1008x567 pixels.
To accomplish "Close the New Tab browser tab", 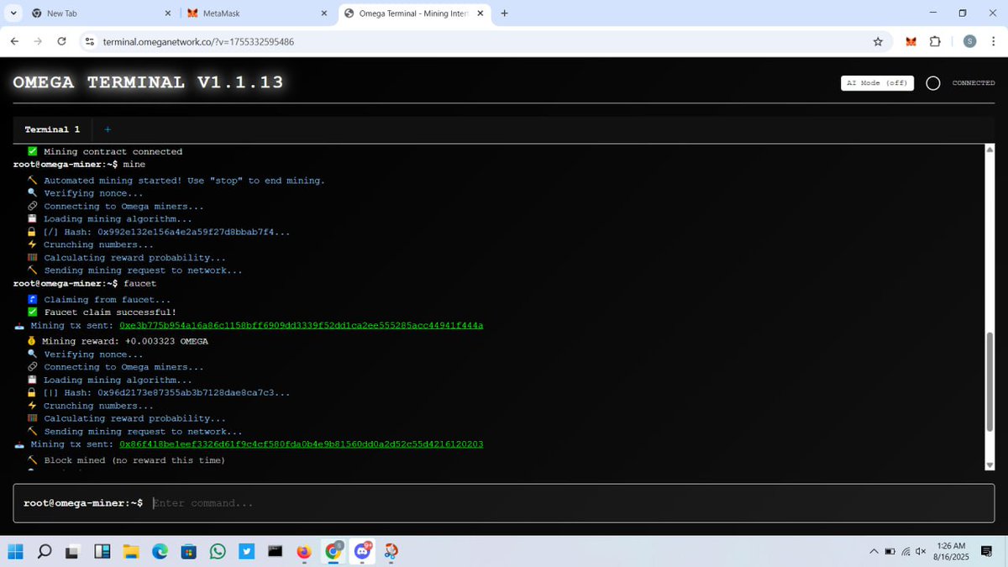I will (168, 13).
